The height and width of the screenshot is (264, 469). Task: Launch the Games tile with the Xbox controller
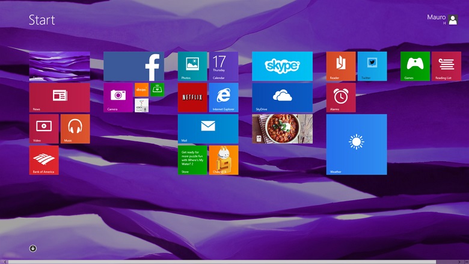(415, 66)
